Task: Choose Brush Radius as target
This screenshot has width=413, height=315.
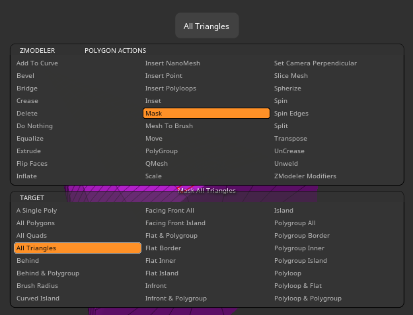Action: point(37,286)
